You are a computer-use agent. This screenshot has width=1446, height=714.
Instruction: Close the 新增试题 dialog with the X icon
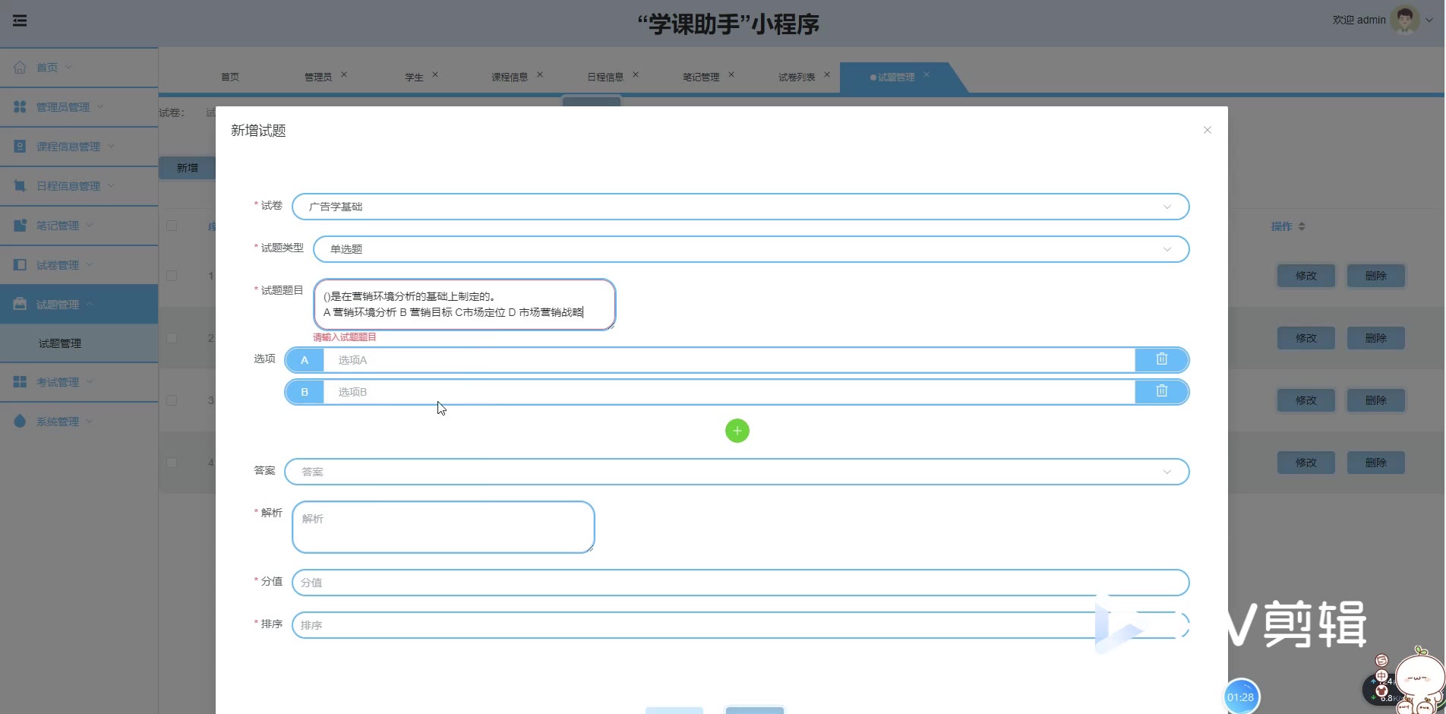(1207, 131)
